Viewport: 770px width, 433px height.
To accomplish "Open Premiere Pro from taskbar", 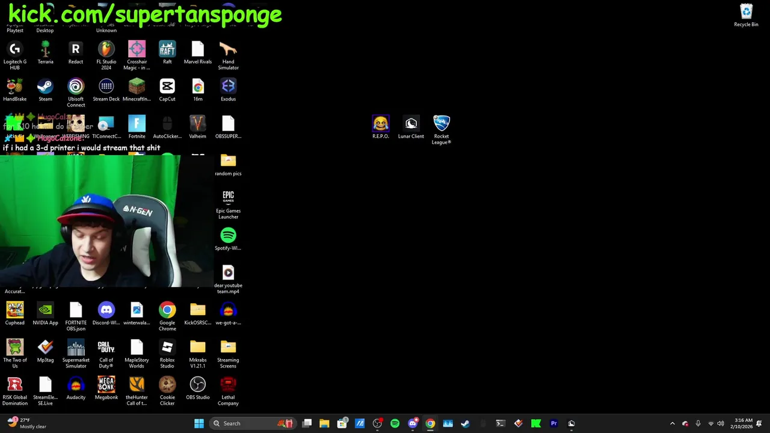I will click(x=554, y=423).
